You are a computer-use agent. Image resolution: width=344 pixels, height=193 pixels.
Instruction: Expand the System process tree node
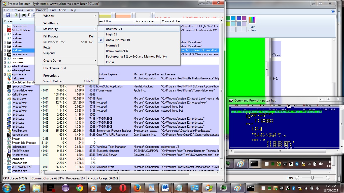click(x=5, y=139)
